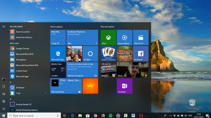Show hidden system tray icons
Screen dimensions: 211x118
171,115
